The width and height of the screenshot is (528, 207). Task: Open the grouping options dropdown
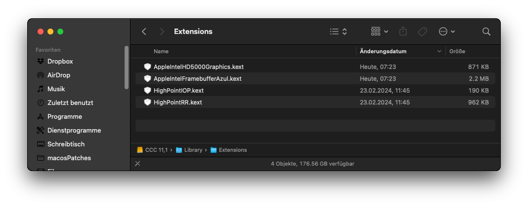coord(380,32)
